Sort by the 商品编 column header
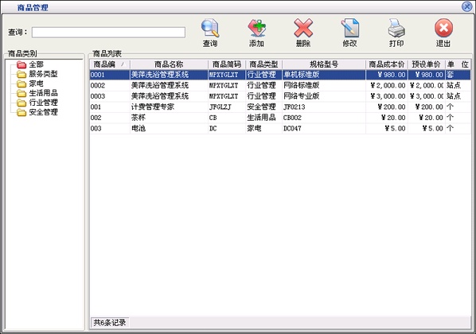Screen dimensions: 476x334 (x=110, y=64)
